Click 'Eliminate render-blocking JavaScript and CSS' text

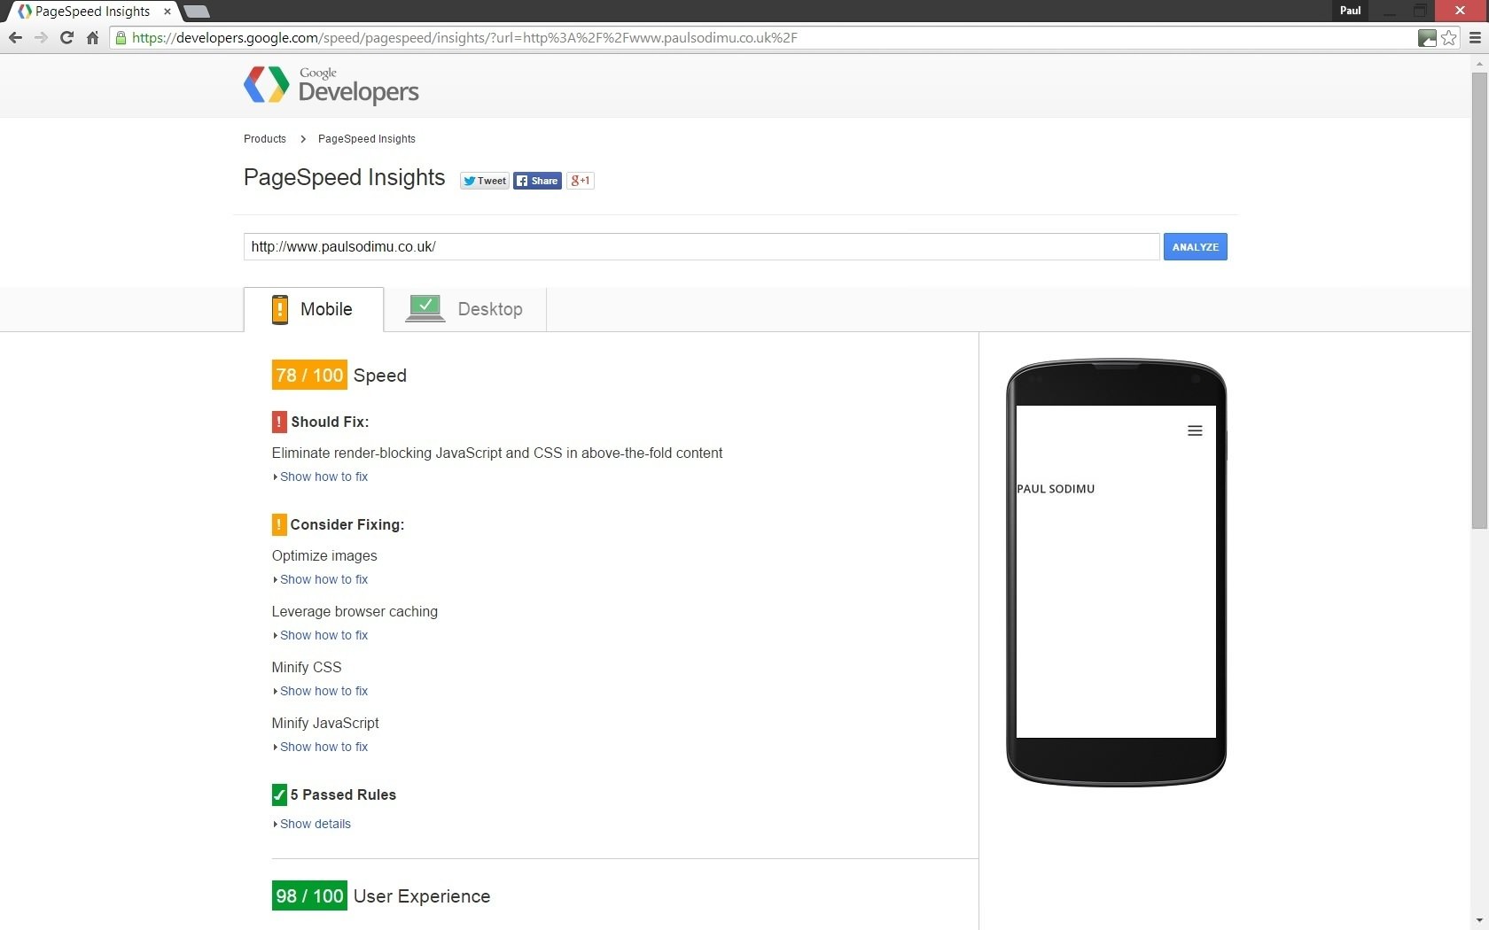pos(497,453)
